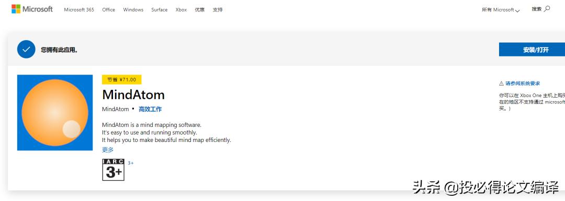The height and width of the screenshot is (201, 565).
Task: Click the MindAtom orange sphere app icon
Action: coord(55,113)
